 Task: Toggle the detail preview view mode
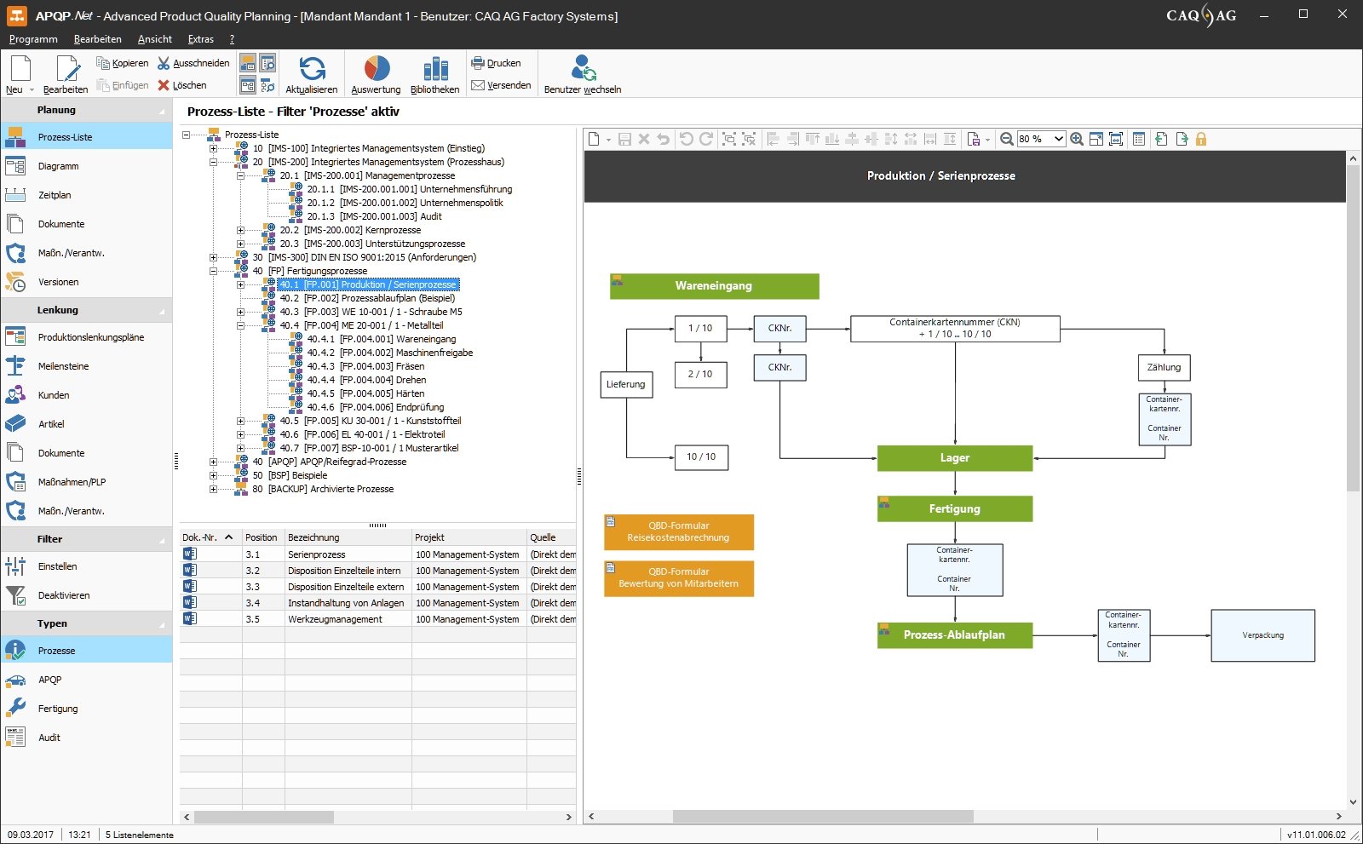(x=267, y=61)
